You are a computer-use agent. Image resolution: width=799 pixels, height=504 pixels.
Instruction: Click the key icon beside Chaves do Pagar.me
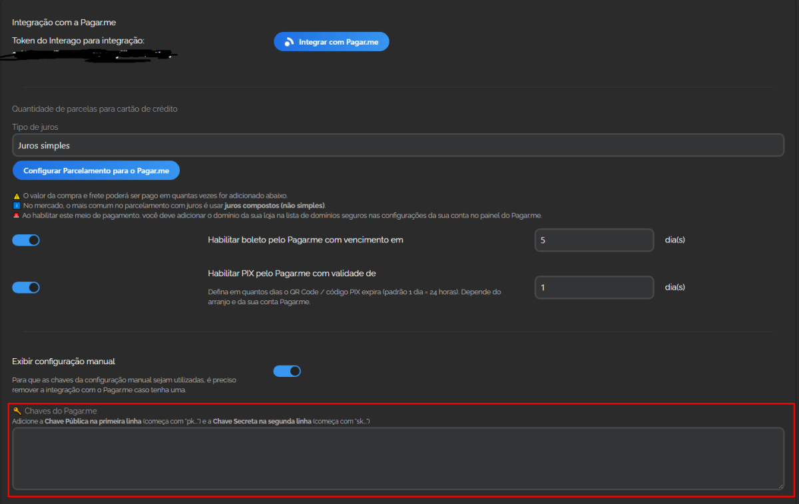point(17,411)
